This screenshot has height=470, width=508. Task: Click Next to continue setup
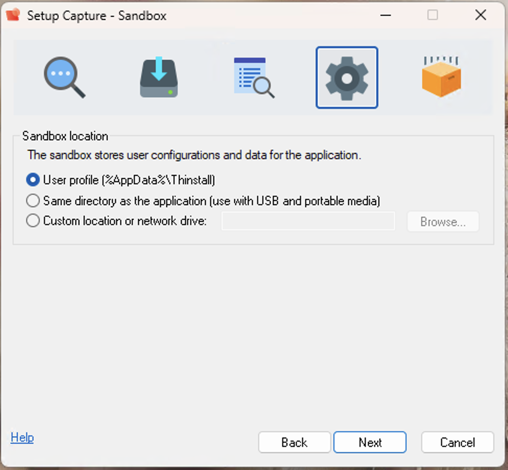(370, 442)
